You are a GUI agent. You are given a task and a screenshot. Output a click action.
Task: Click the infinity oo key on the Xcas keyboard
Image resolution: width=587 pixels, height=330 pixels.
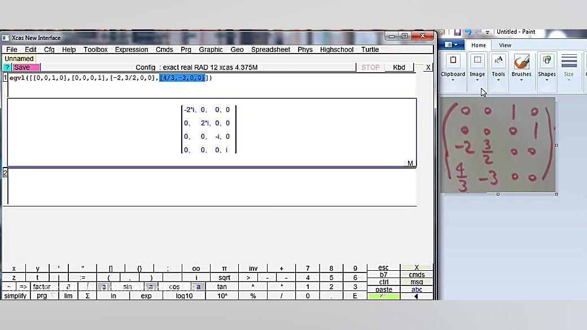(x=196, y=269)
